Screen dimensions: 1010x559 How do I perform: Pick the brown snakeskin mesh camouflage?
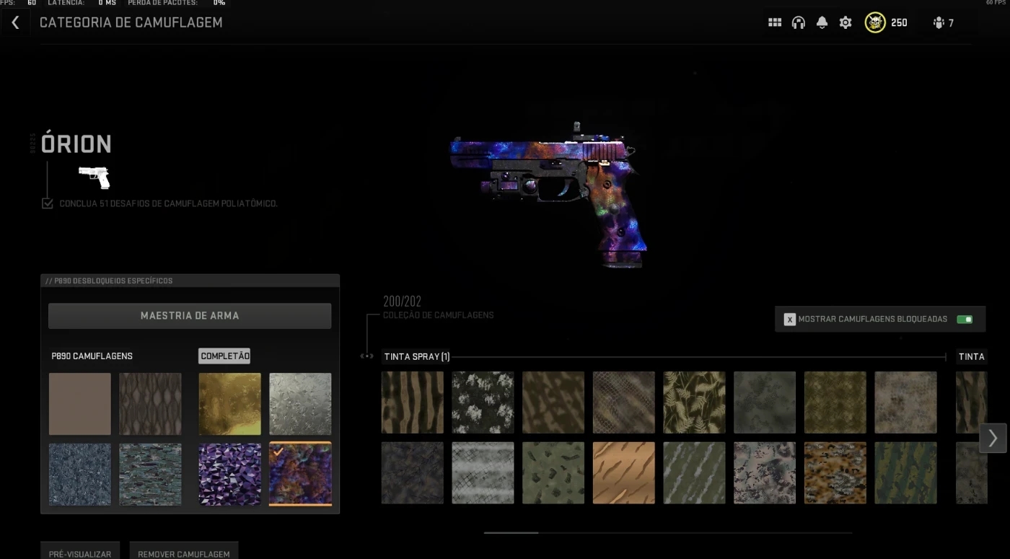[624, 402]
